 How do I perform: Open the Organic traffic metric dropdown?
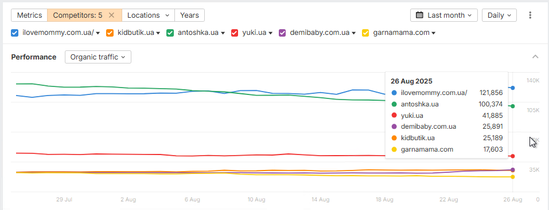tap(98, 57)
